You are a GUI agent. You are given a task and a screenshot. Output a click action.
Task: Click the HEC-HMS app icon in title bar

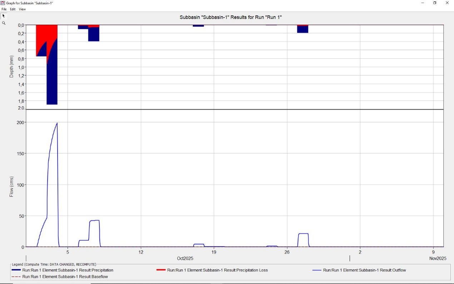point(3,3)
